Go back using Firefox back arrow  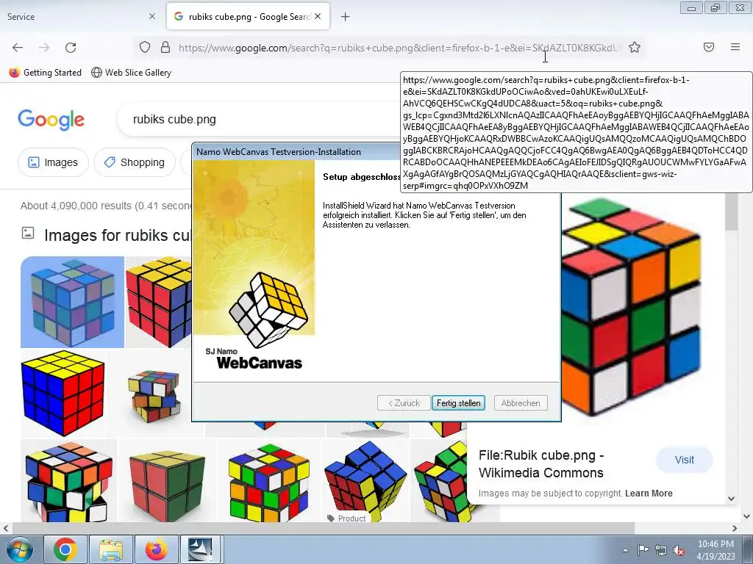pos(18,48)
